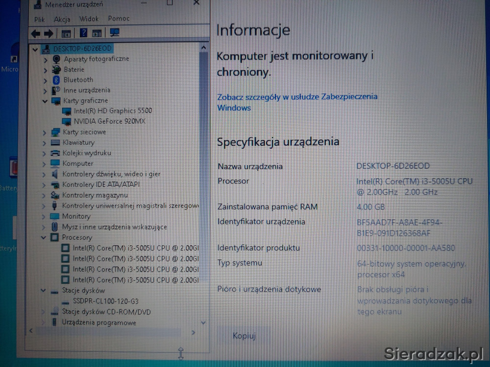490x367 pixels.
Task: Click the 4,00 GB RAM value
Action: 370,207
